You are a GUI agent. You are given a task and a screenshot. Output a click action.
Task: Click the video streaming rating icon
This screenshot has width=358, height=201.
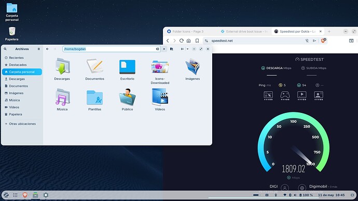pos(302,95)
